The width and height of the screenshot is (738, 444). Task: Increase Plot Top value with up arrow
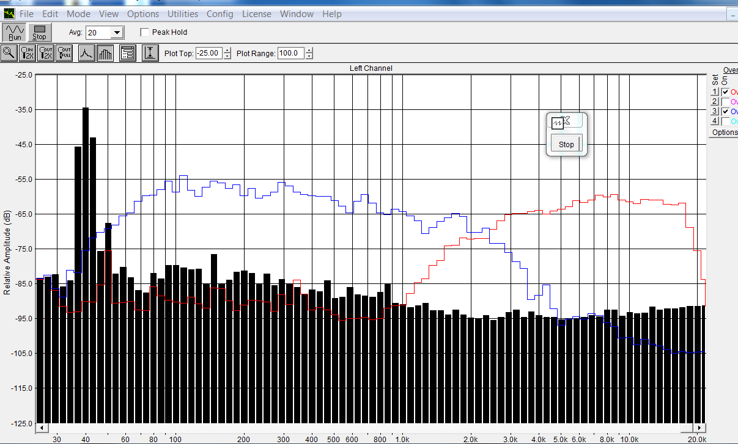[x=227, y=50]
